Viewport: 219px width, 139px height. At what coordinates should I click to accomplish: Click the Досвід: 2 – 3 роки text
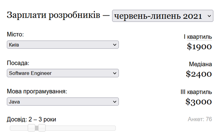coord(31,119)
